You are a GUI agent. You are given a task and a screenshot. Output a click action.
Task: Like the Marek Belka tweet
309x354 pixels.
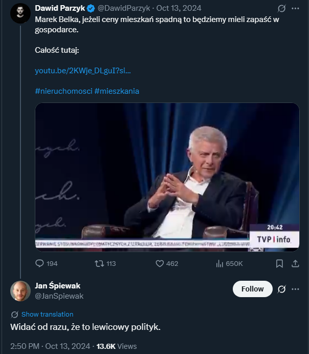(x=159, y=263)
